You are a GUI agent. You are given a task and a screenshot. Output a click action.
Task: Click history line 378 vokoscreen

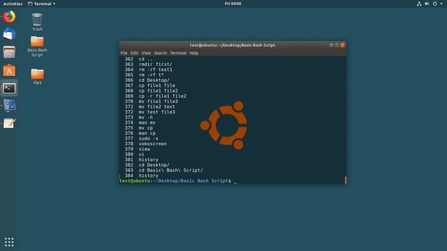coord(146,144)
